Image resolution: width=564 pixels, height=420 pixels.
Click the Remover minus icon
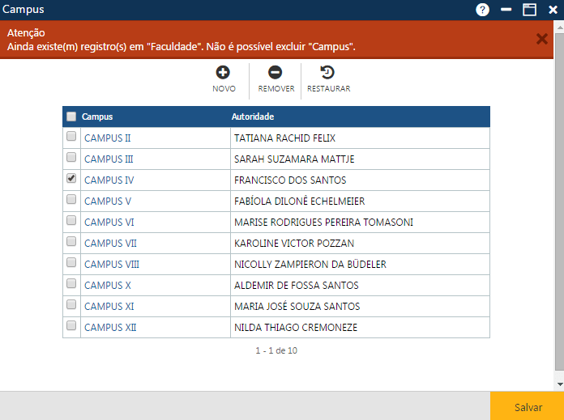(x=276, y=73)
